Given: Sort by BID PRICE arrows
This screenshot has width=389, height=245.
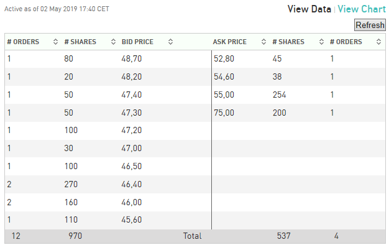Looking at the screenshot, I should 170,42.
